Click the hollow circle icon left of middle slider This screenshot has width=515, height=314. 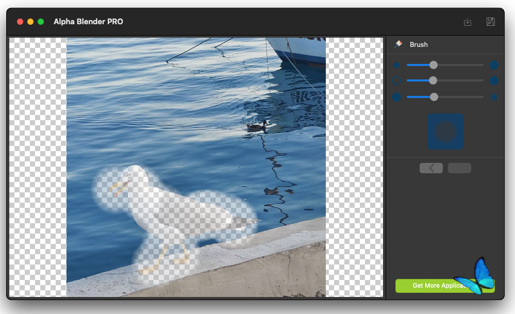396,80
